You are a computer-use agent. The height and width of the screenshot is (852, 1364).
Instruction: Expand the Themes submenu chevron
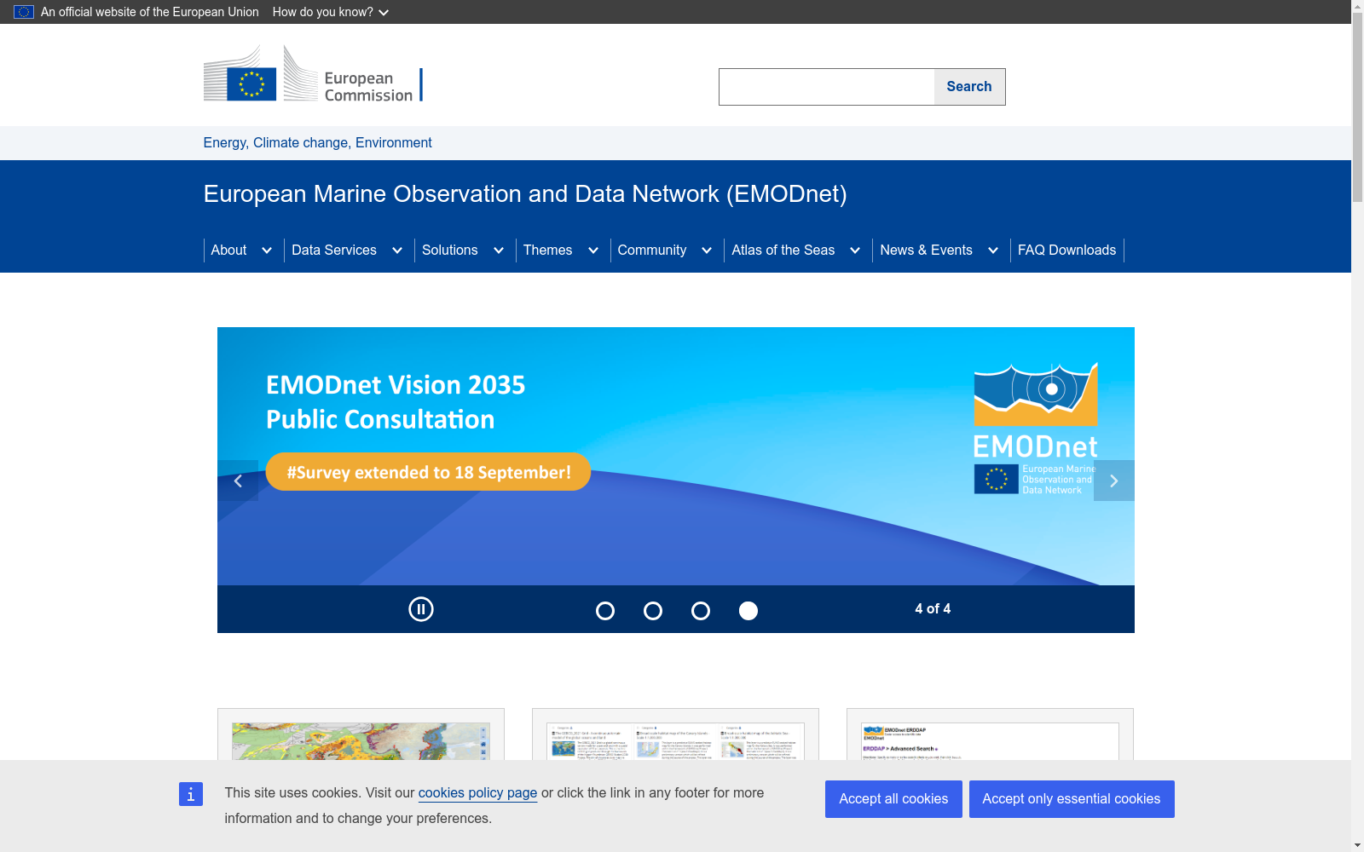pyautogui.click(x=593, y=250)
